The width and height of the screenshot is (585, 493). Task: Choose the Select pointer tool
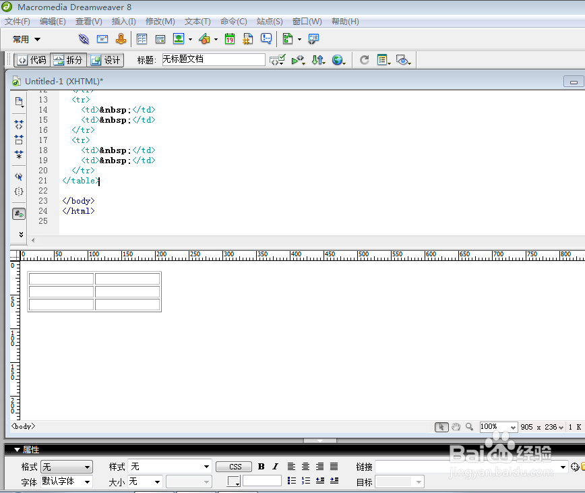coord(441,427)
